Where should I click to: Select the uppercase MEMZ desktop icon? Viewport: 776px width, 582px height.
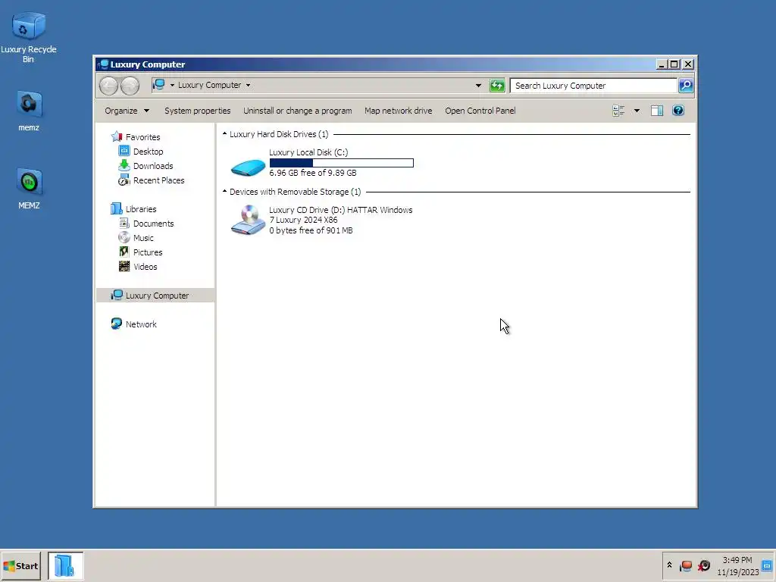[x=29, y=189]
